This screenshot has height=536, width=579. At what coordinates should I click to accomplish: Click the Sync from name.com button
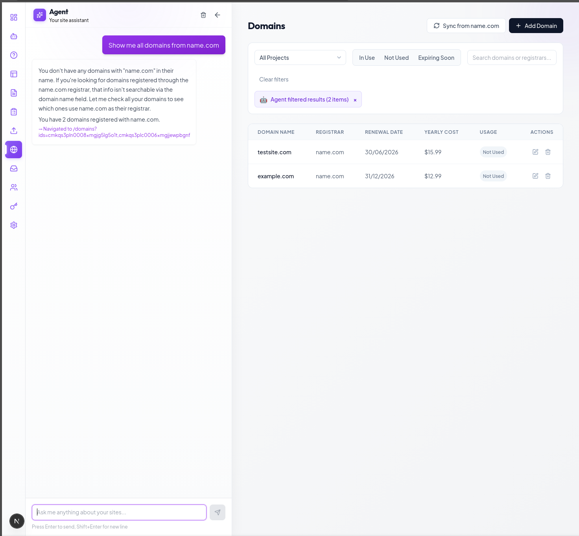point(466,26)
